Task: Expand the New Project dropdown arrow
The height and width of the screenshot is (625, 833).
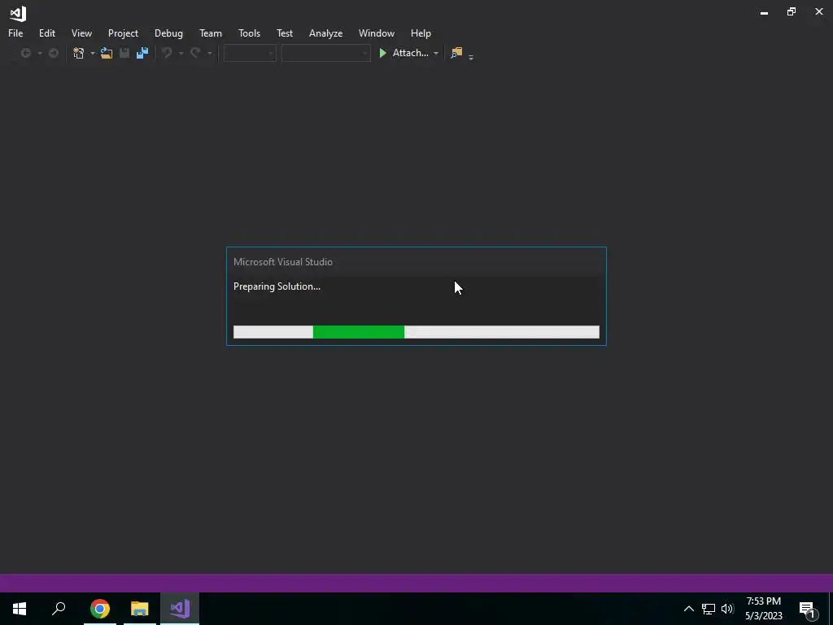Action: tap(93, 53)
